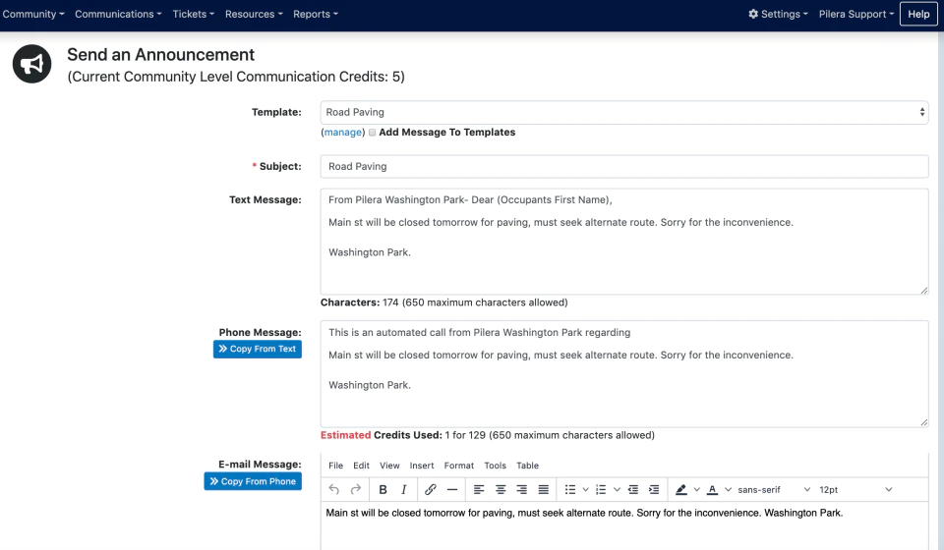The height and width of the screenshot is (550, 944).
Task: Grab the Phone Message resize handle
Action: (923, 422)
